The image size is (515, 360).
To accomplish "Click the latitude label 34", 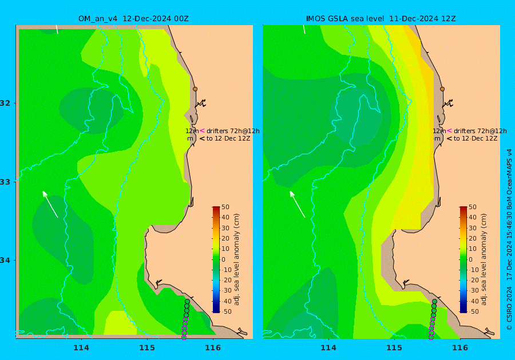I will click(5, 261).
